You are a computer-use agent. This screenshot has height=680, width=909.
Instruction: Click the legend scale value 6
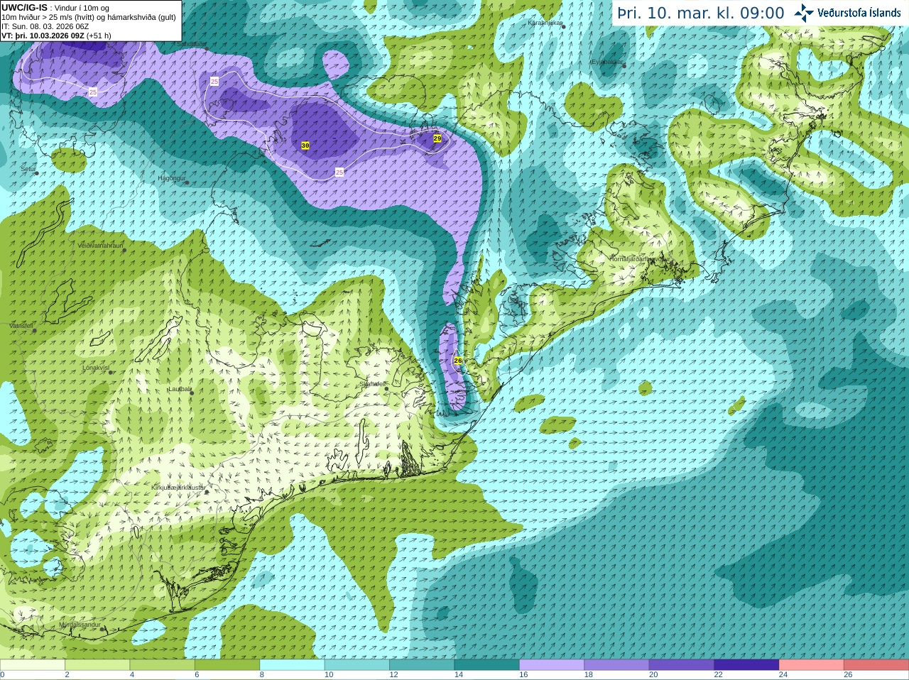pyautogui.click(x=197, y=675)
